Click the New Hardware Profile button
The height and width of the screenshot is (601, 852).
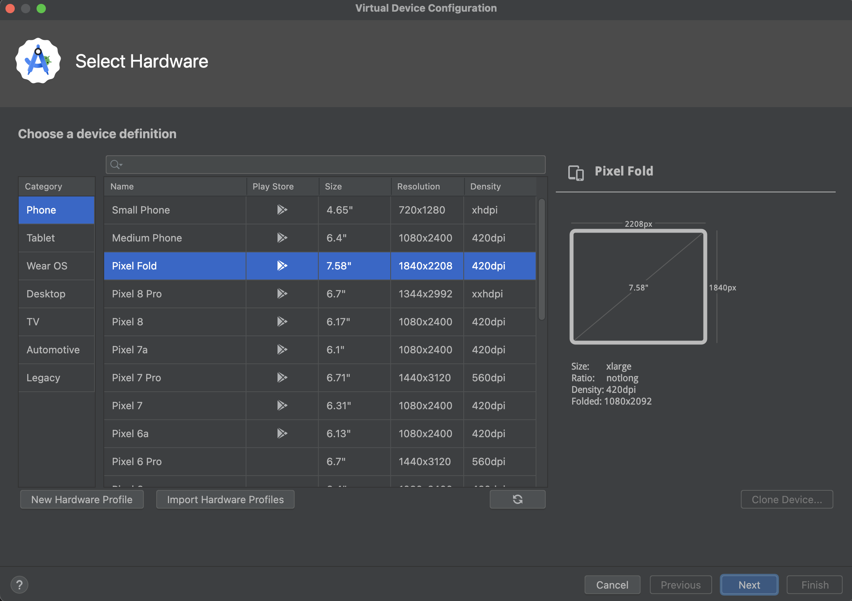81,500
